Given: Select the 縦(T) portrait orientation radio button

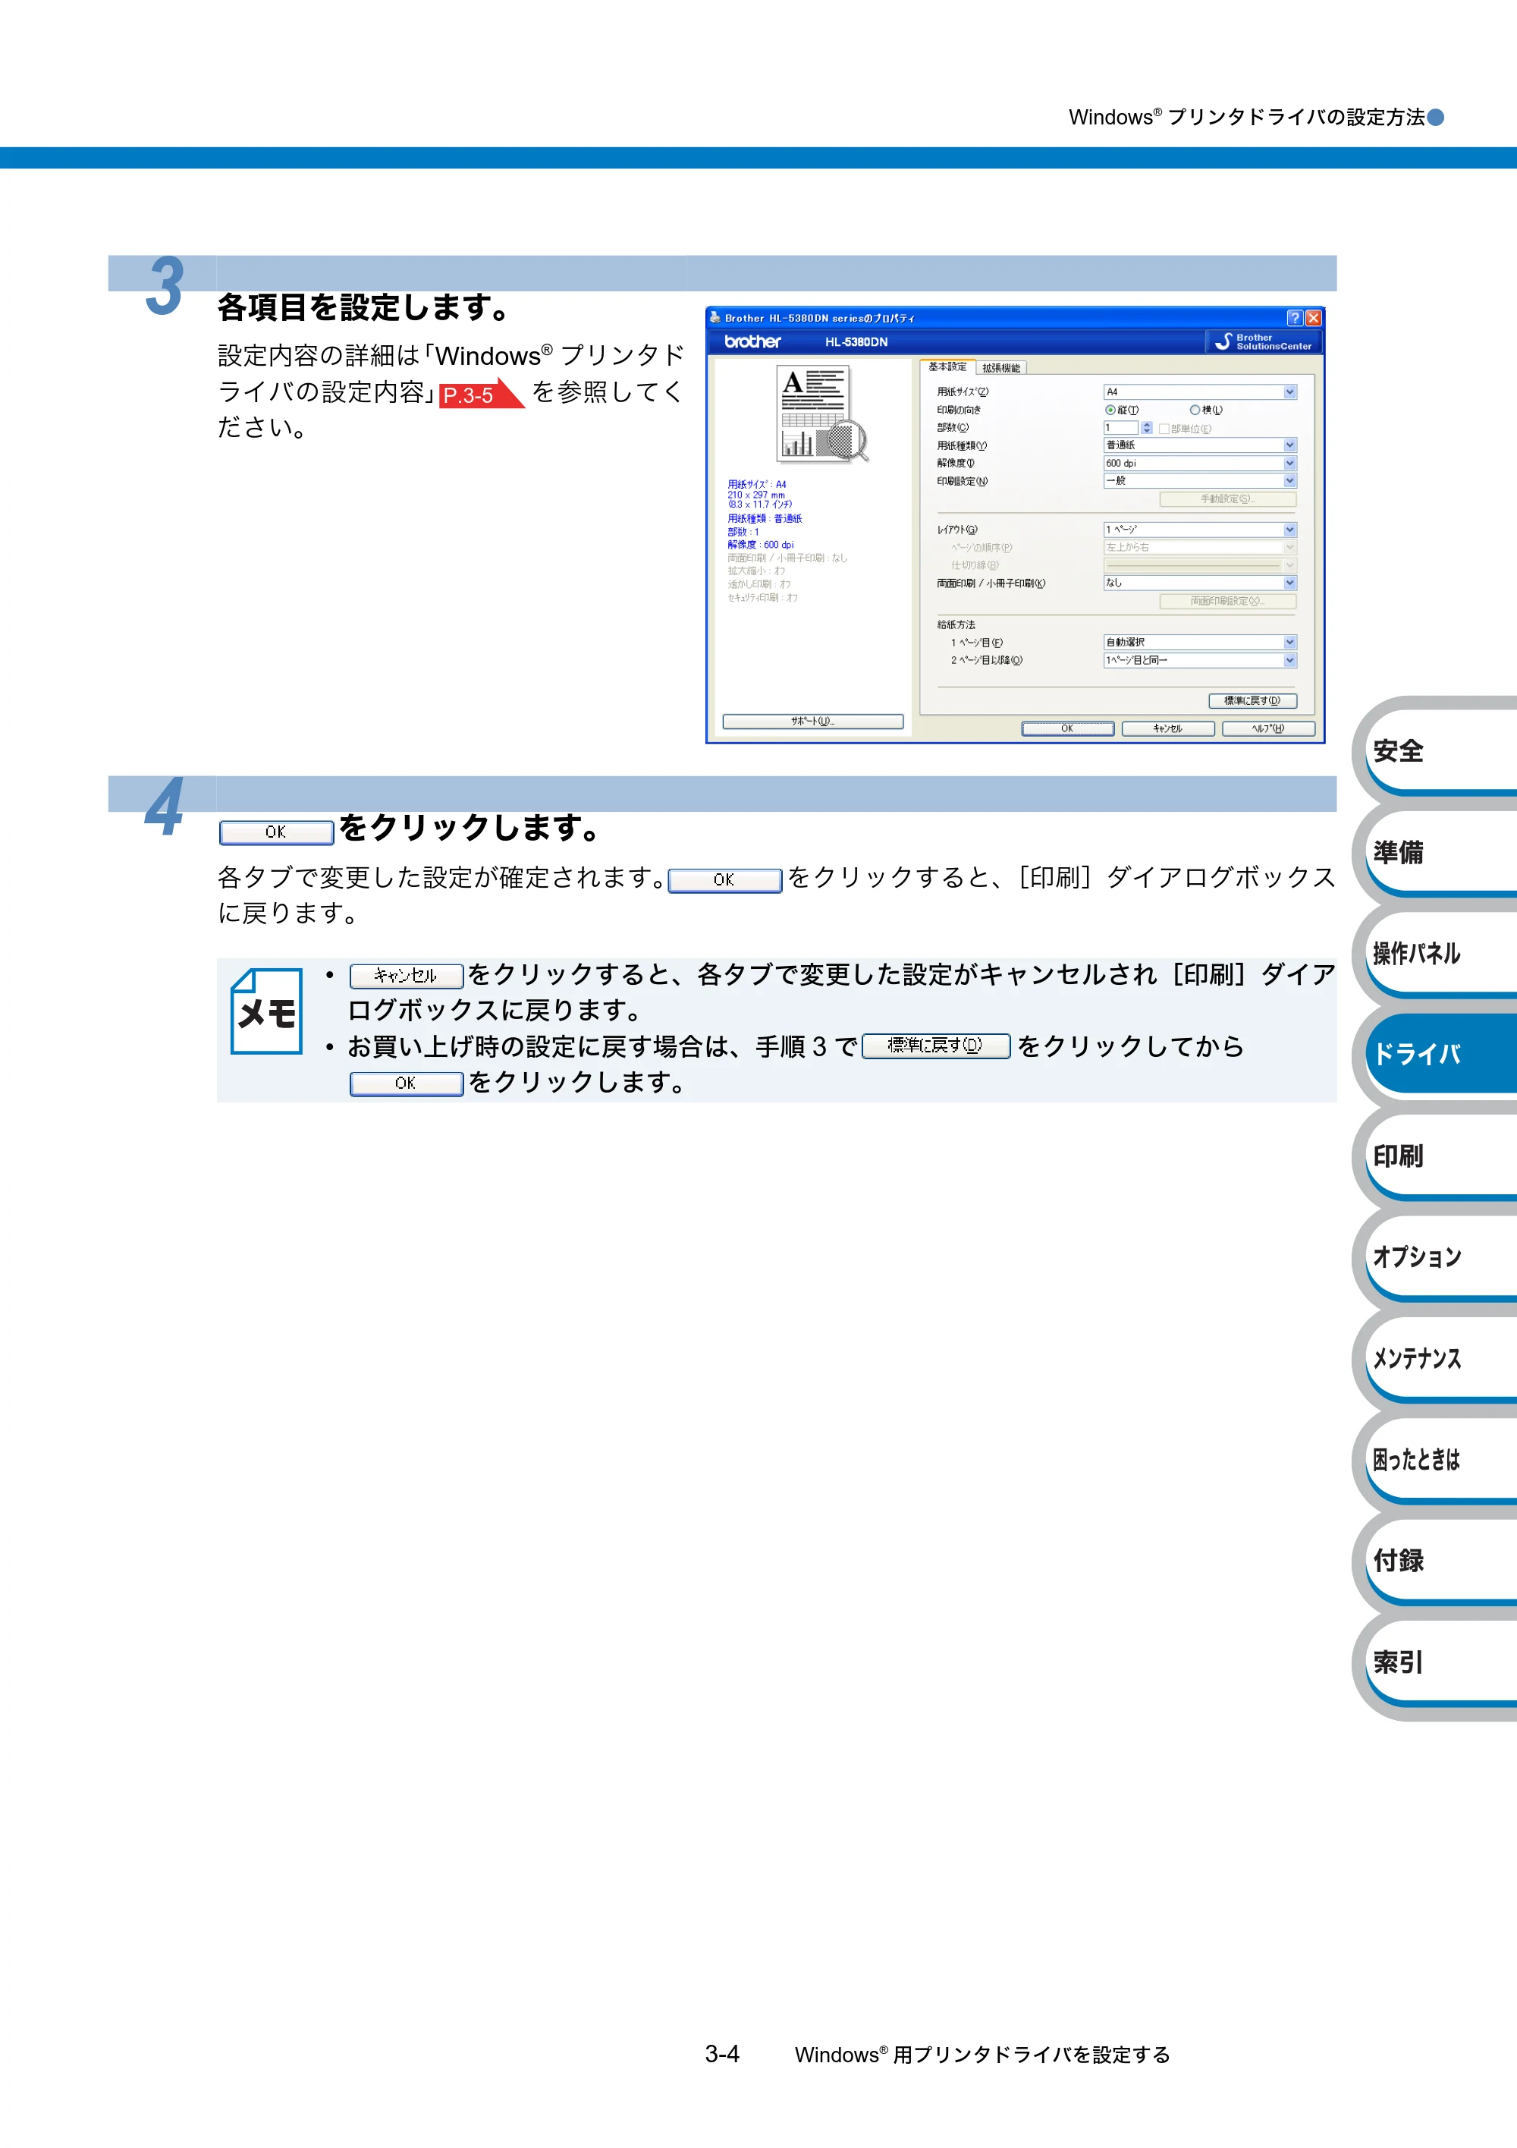Looking at the screenshot, I should tap(1110, 410).
